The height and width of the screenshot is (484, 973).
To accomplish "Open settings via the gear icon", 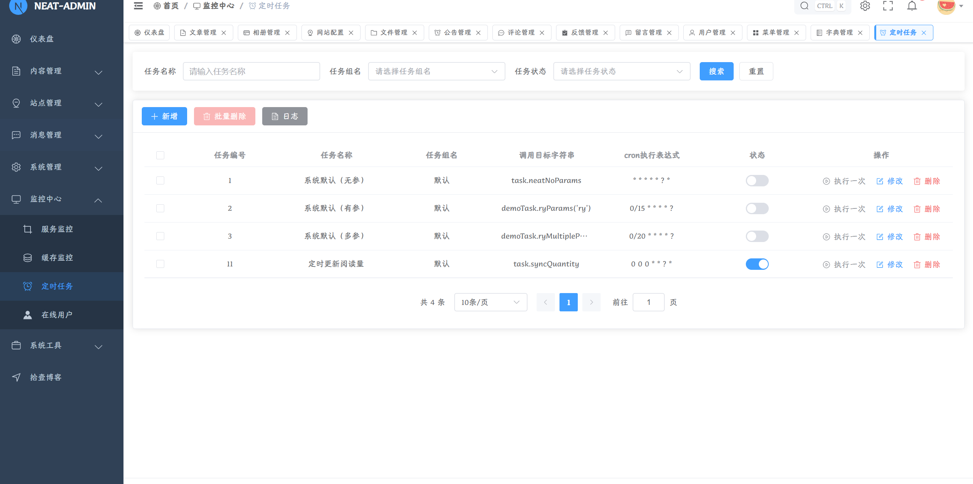I will [865, 6].
